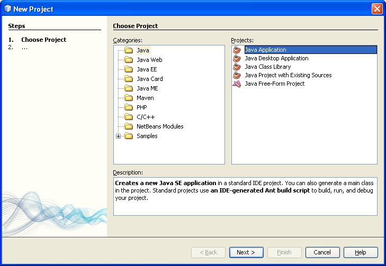Screen dimensions: 386x266
Task: Click the Java Class Library coffee cup icon
Action: [237, 67]
